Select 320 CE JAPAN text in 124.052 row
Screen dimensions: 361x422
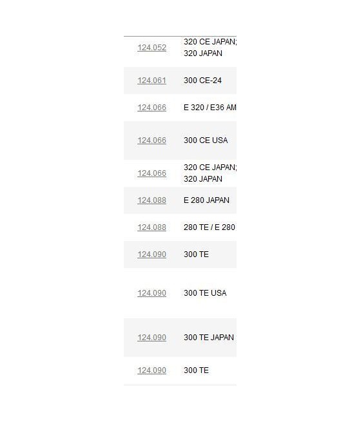210,42
